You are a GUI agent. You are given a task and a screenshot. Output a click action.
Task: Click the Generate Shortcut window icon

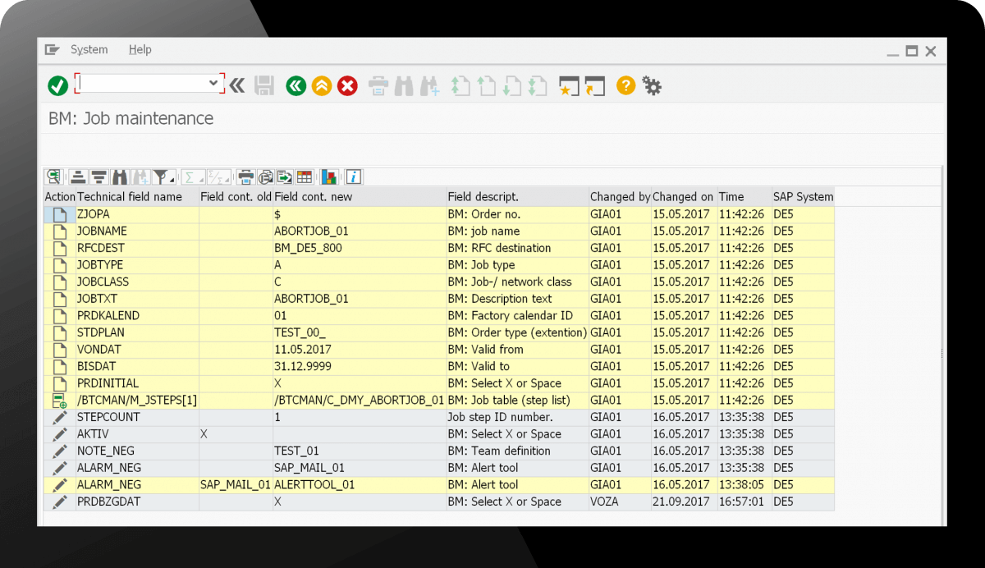click(x=595, y=85)
